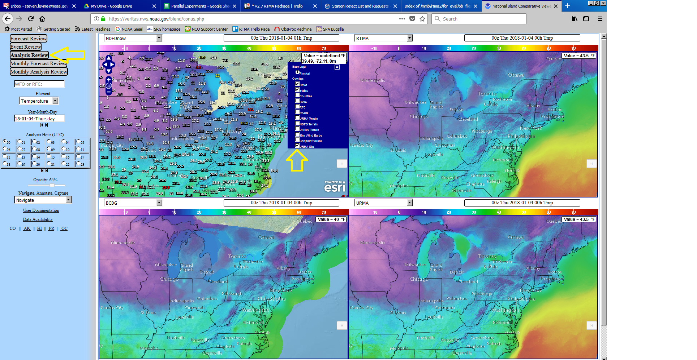697x360 pixels.
Task: Adjust the Opacity slider handle
Action: (x=52, y=185)
